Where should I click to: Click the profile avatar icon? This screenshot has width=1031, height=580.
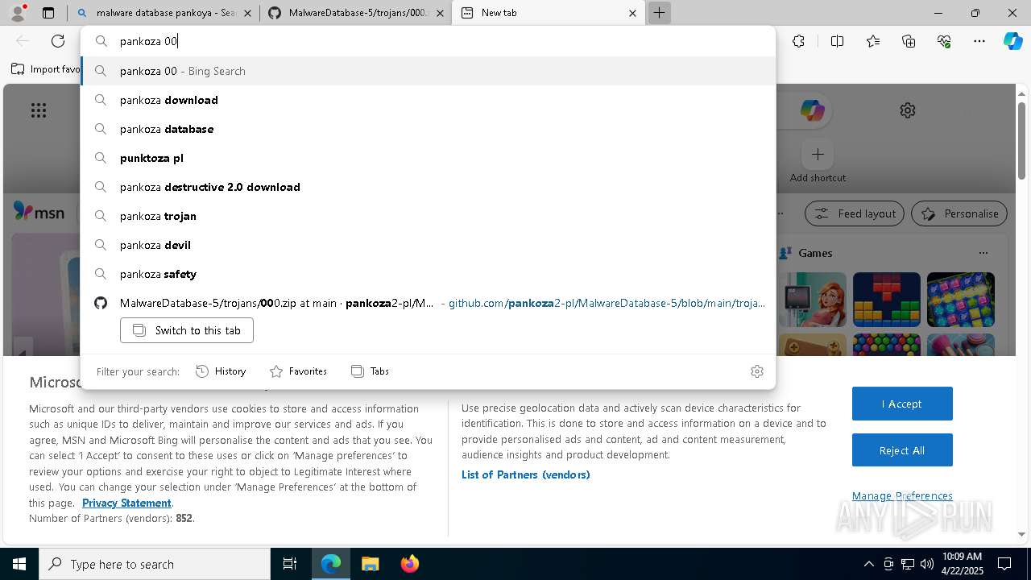[17, 13]
